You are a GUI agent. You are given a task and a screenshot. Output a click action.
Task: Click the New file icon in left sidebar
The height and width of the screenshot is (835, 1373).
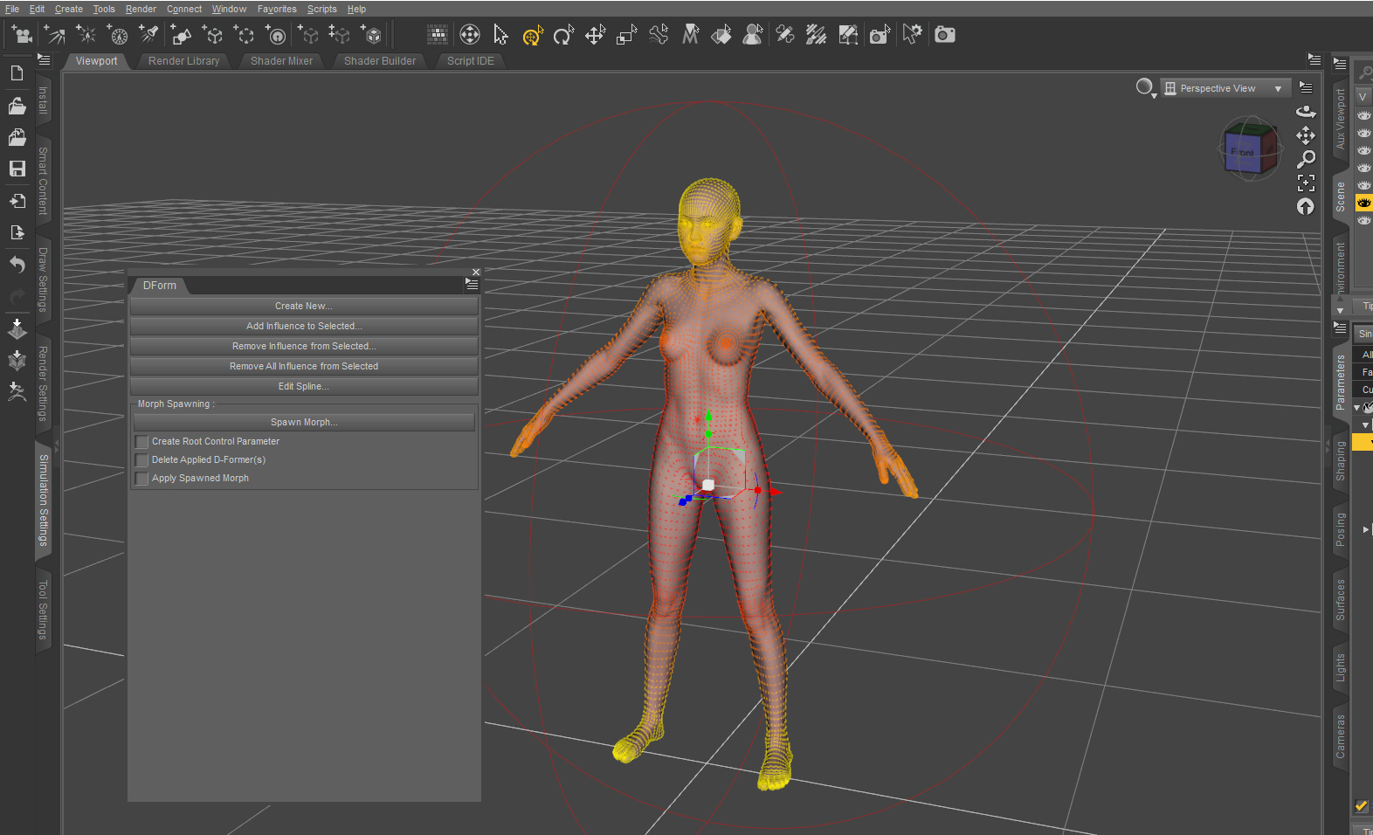(17, 73)
